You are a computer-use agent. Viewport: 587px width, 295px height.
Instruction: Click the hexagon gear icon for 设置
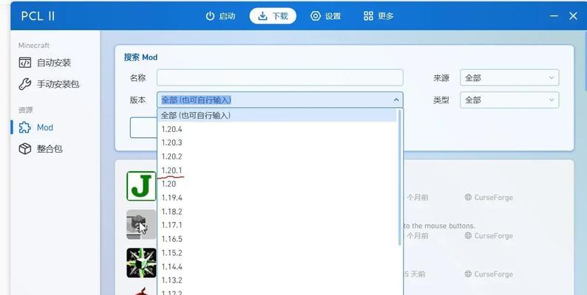316,16
